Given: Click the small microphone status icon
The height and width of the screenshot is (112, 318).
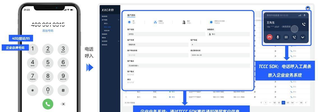Looking at the screenshot, I should pyautogui.click(x=305, y=15).
